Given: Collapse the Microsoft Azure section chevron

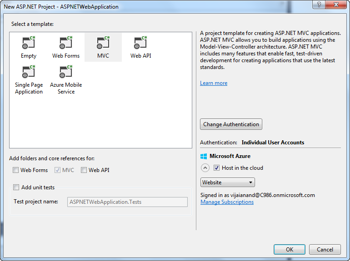Looking at the screenshot, I should [x=205, y=168].
